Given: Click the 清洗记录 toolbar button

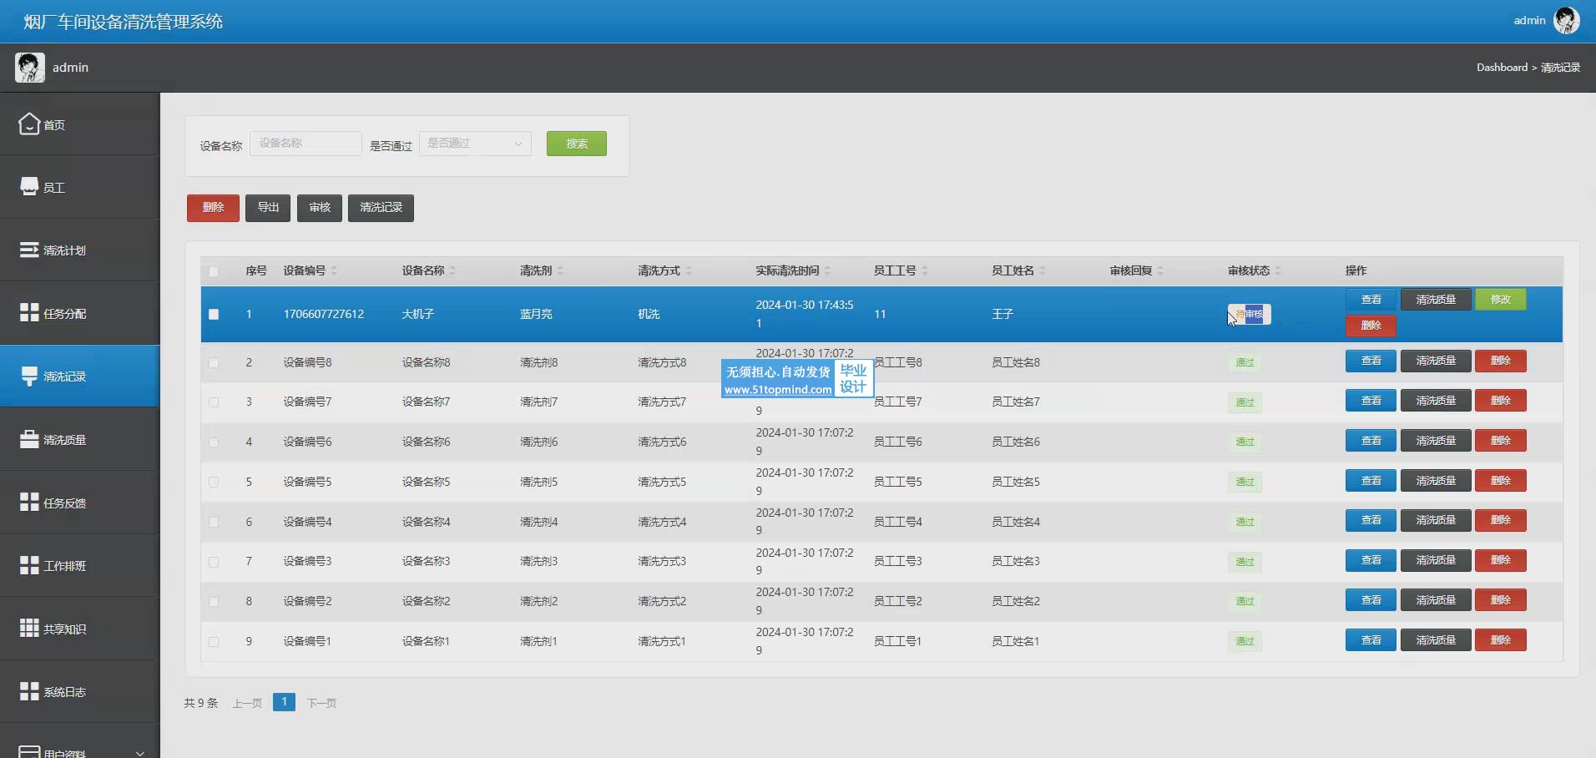Looking at the screenshot, I should coord(381,208).
